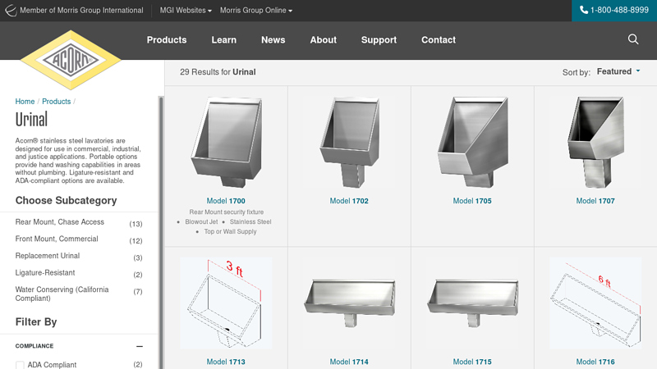Viewport: 657px width, 369px height.
Task: Open the Products menu
Action: pos(167,39)
